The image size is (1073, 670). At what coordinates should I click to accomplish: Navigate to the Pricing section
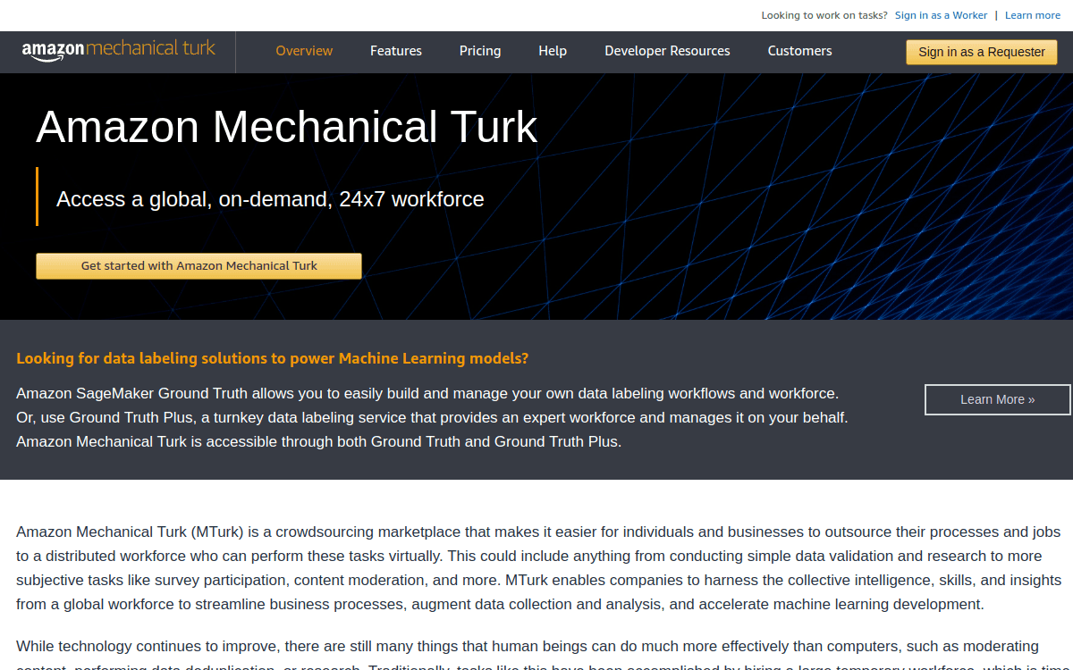(480, 51)
